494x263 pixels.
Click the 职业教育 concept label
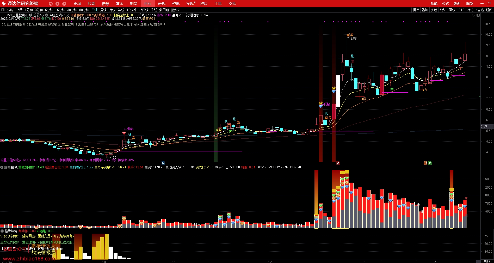click(68, 24)
